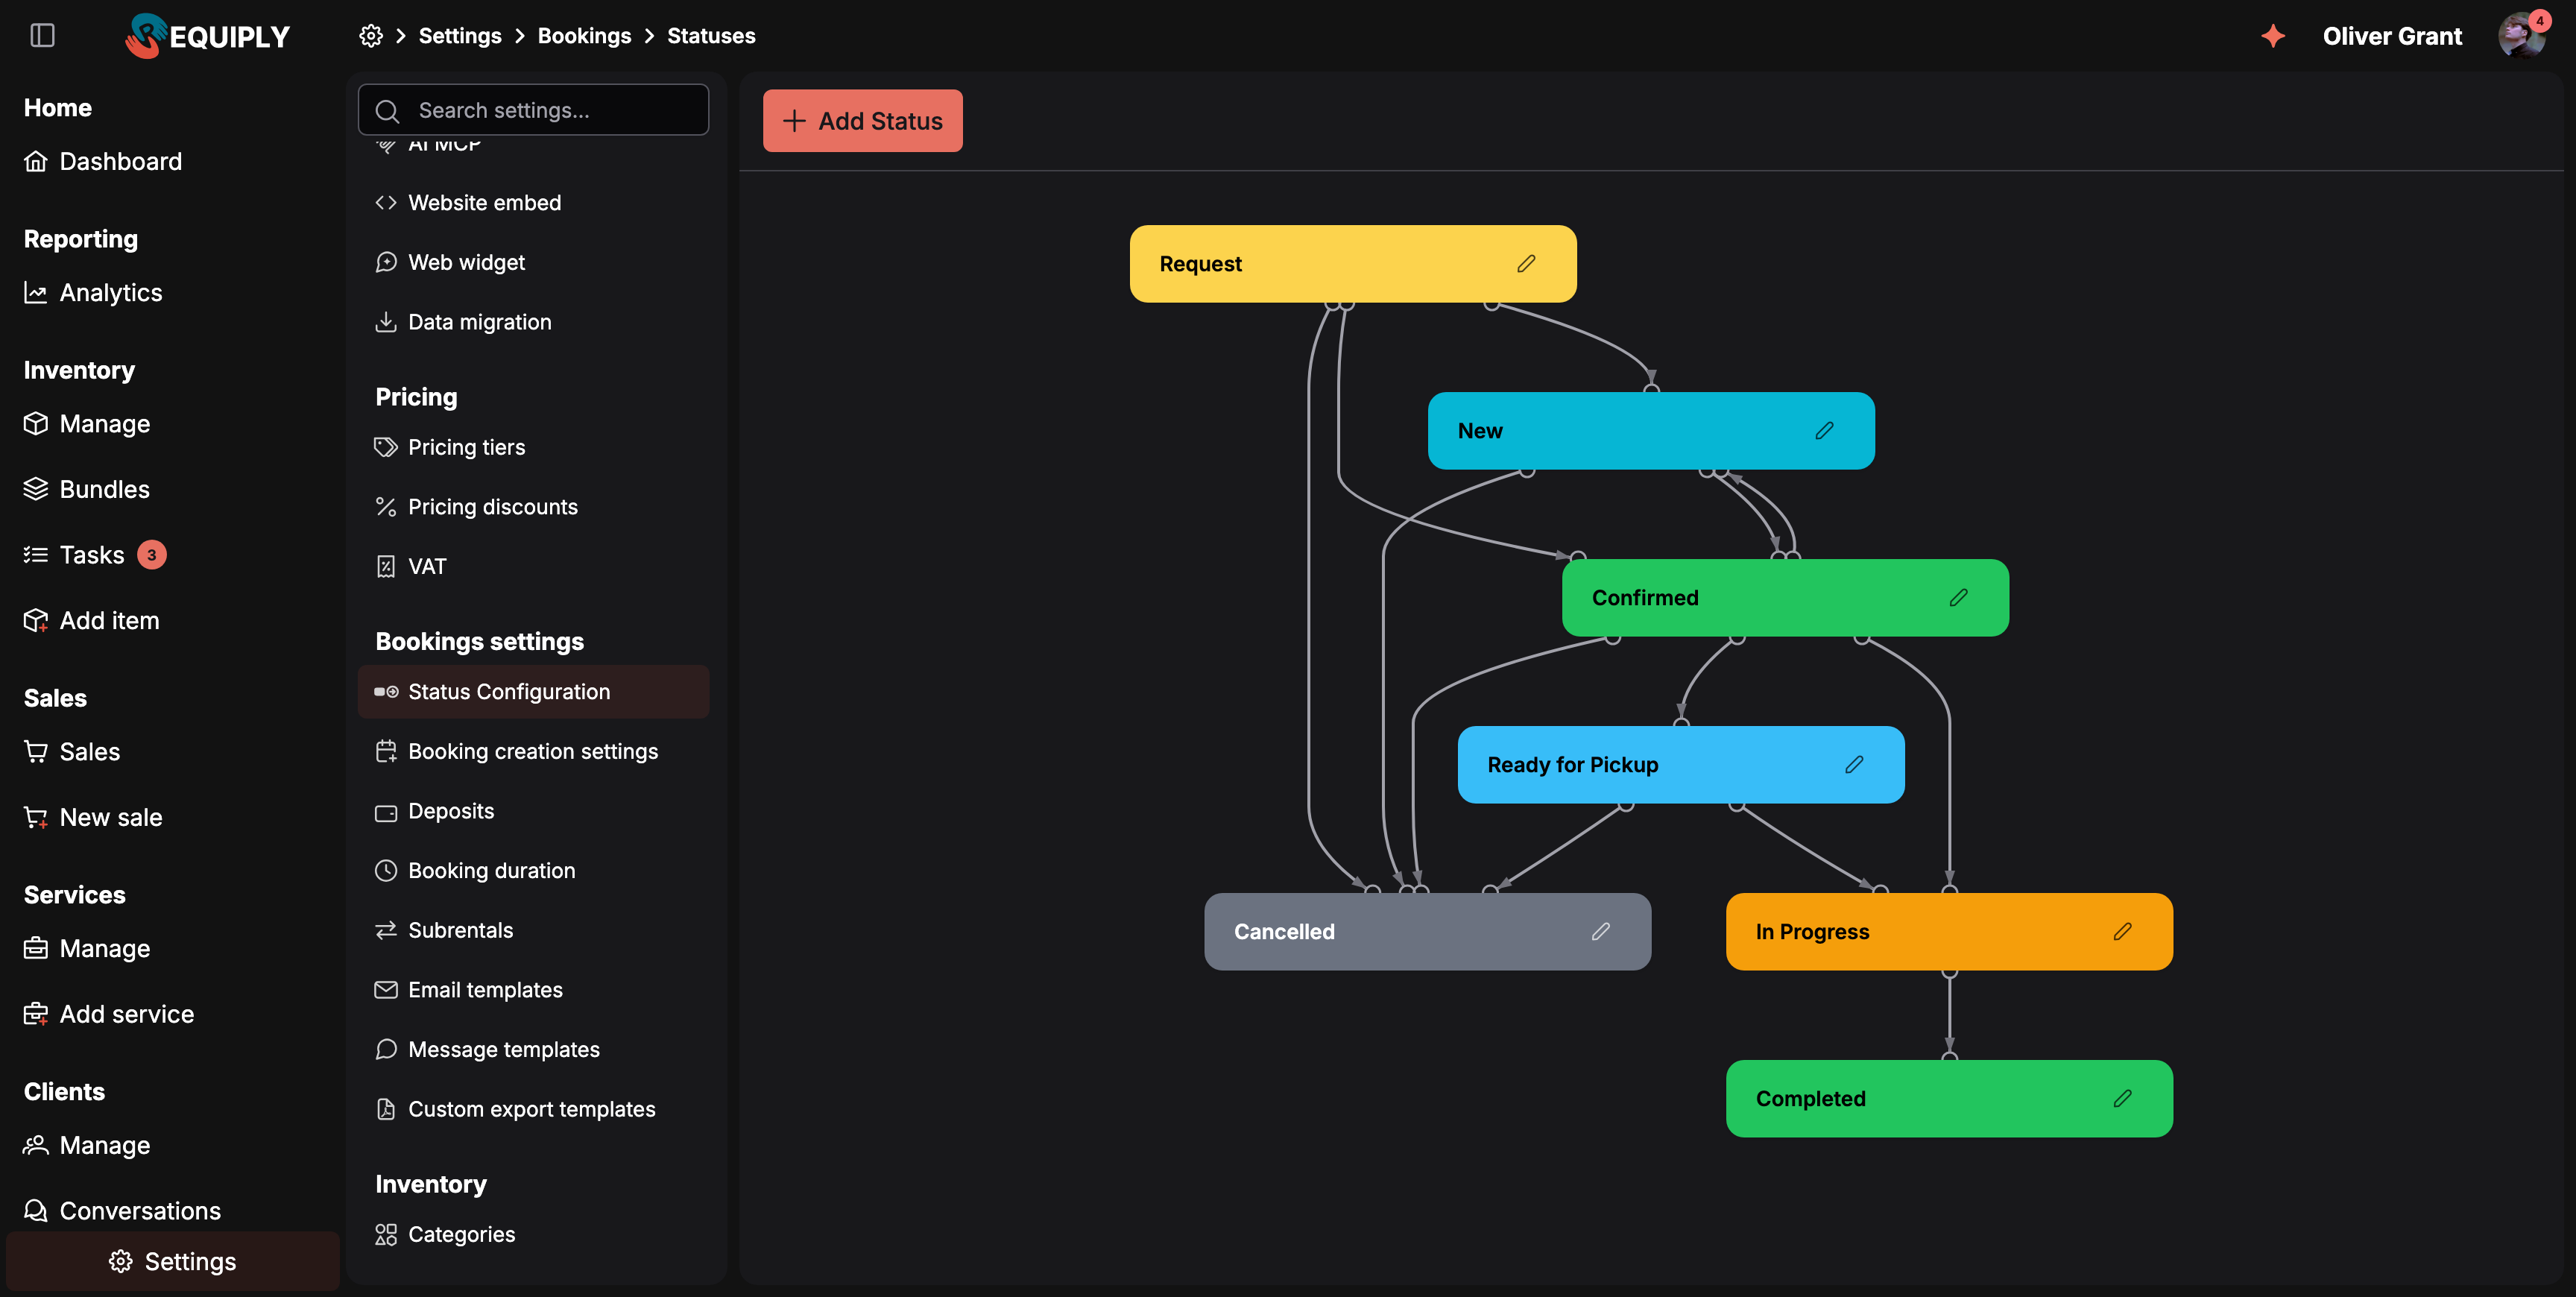Open Booking duration settings
Viewport: 2576px width, 1297px height.
pos(534,871)
